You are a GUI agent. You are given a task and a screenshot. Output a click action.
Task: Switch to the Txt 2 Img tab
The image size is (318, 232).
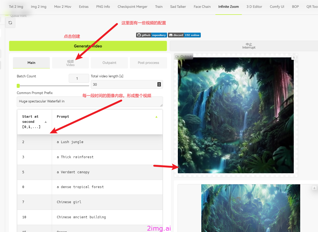click(16, 7)
